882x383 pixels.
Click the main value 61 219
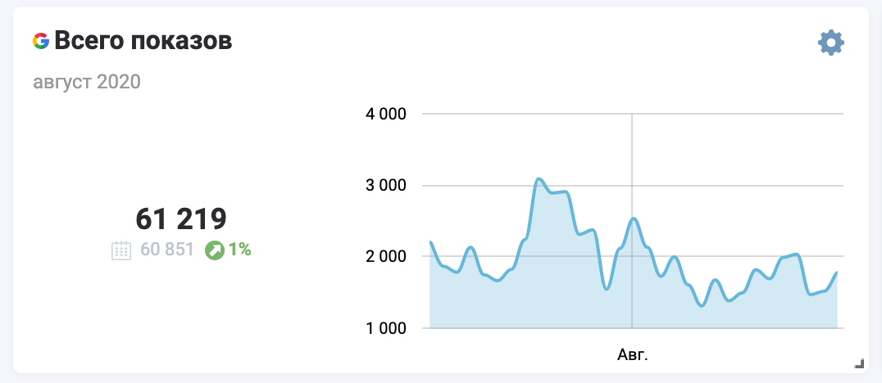click(x=180, y=219)
